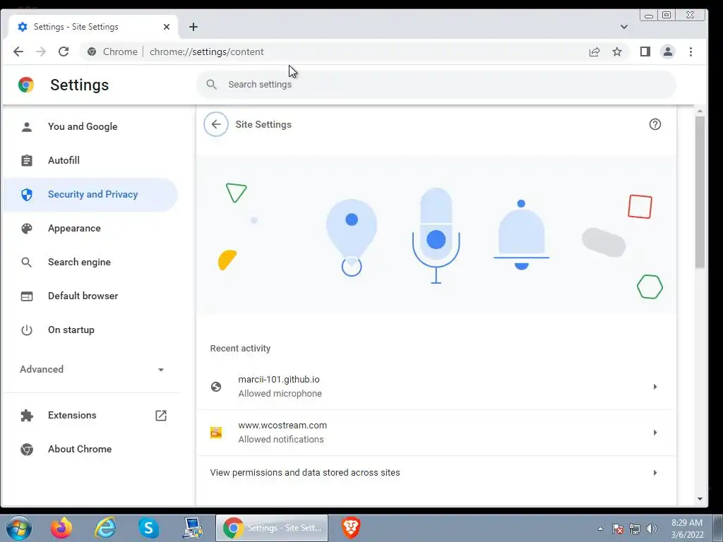Expand the Advanced section
The width and height of the screenshot is (723, 542).
(x=92, y=369)
